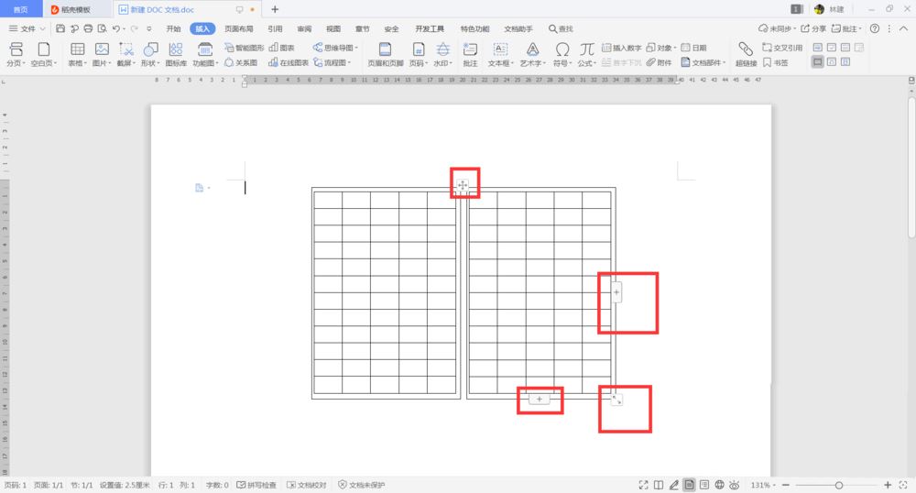Screen dimensions: 916x493
Task: Switch to outline view in status bar
Action: pyautogui.click(x=704, y=485)
